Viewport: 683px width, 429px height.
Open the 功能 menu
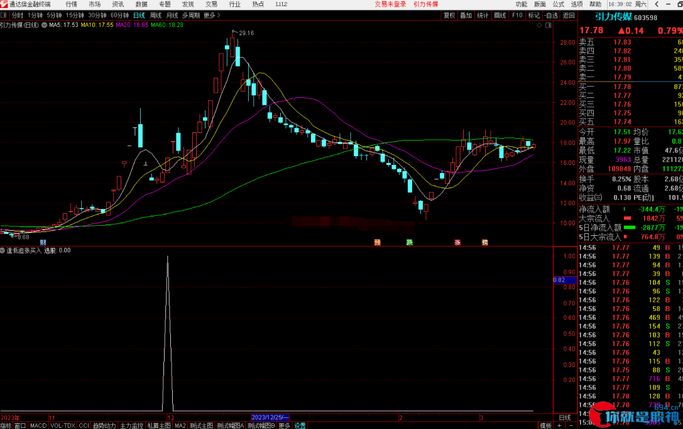click(522, 4)
